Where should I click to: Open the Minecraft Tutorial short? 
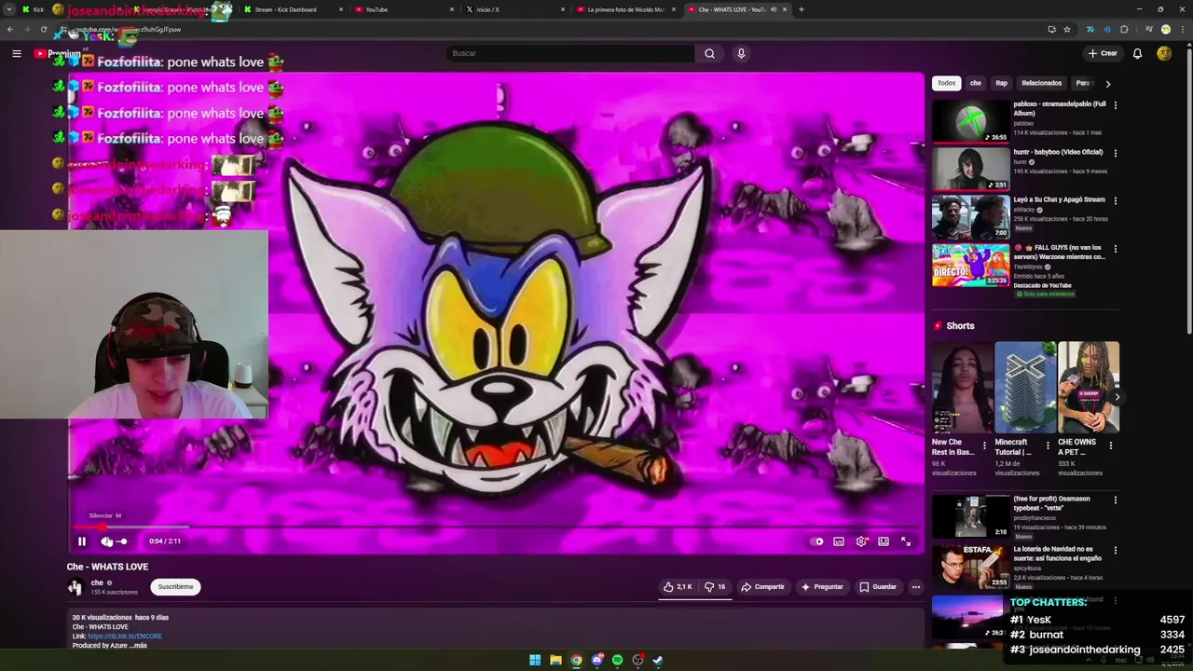[1023, 388]
